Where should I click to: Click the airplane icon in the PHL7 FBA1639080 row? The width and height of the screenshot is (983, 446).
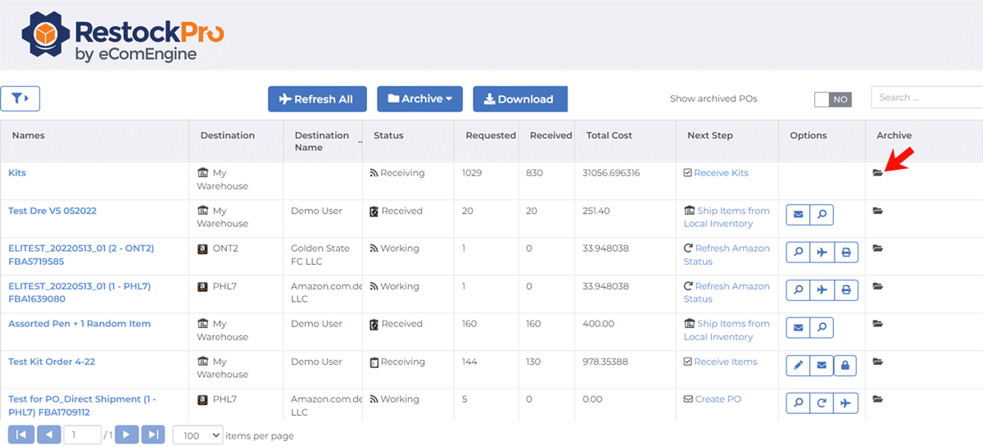pyautogui.click(x=822, y=290)
